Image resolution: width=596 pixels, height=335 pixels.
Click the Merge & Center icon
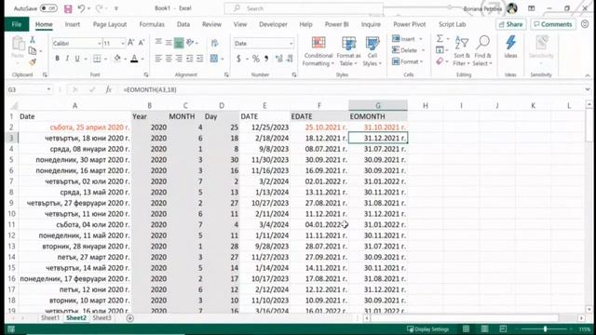coord(214,59)
